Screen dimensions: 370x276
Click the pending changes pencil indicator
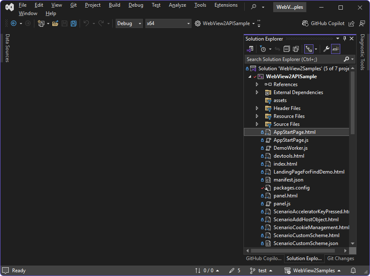(232, 271)
